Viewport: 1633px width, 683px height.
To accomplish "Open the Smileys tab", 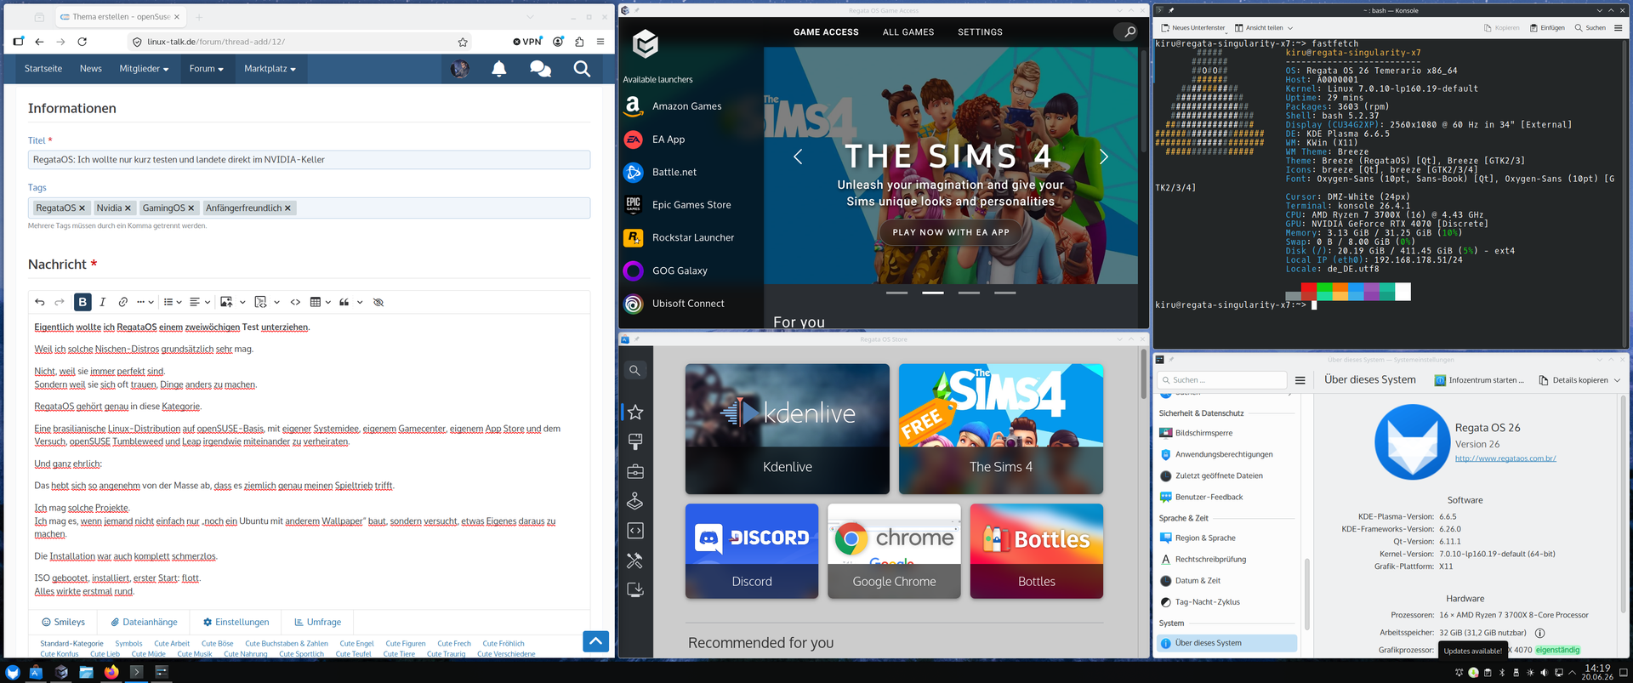I will [64, 623].
